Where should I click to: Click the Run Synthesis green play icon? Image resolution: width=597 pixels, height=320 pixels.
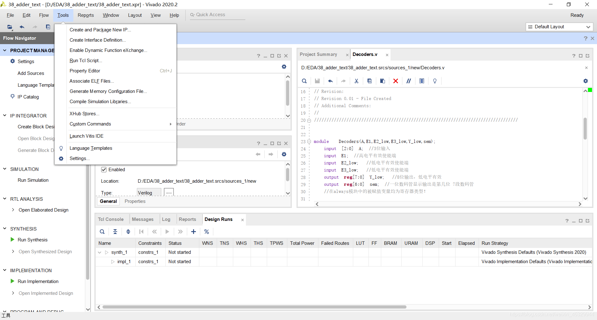click(x=12, y=240)
